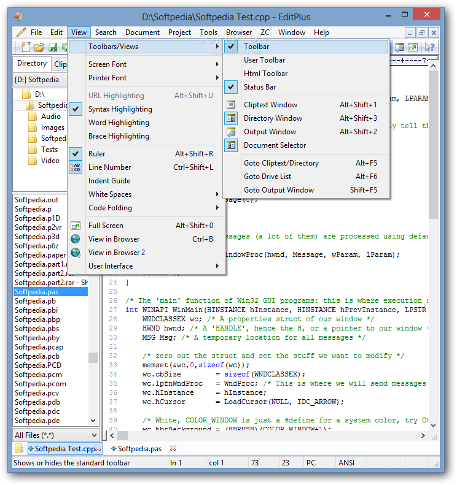
Task: Select Line Number menu entry
Action: point(146,167)
